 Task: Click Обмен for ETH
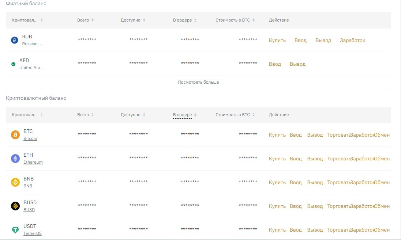(382, 159)
